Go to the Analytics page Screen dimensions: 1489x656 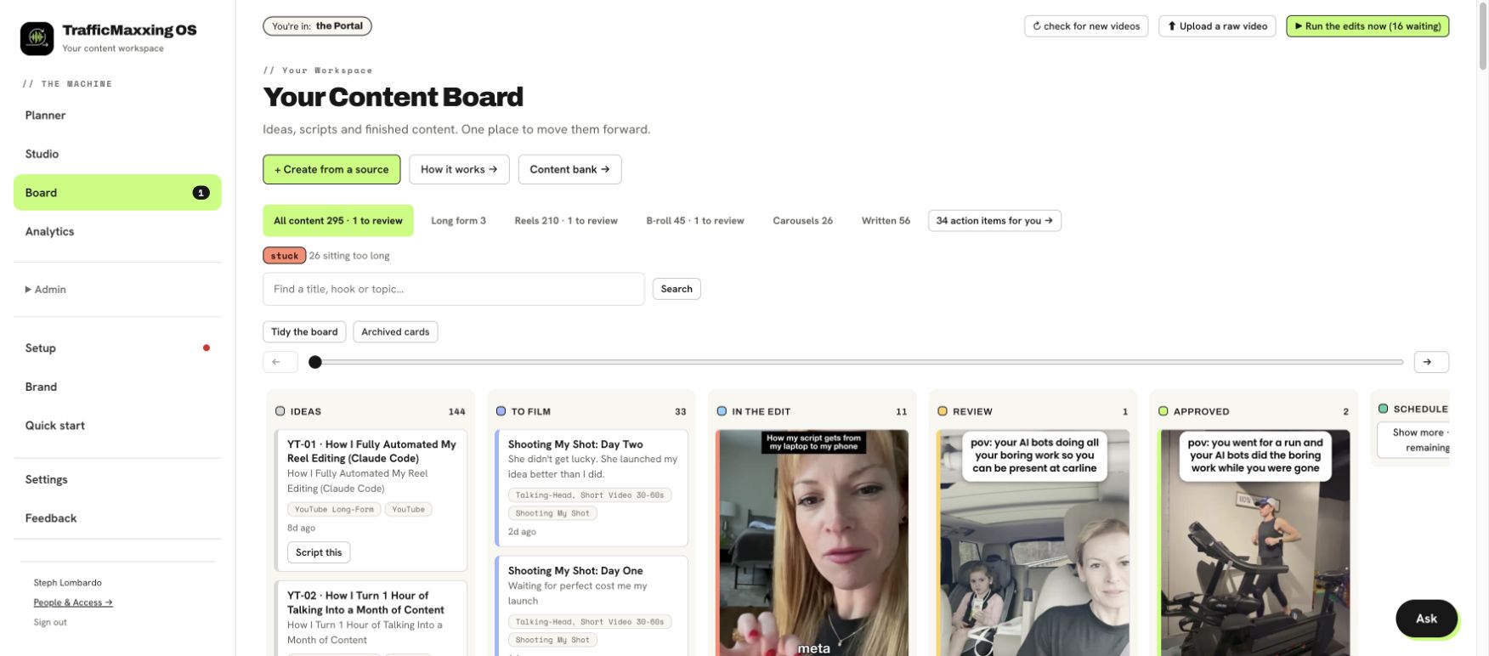[117, 231]
